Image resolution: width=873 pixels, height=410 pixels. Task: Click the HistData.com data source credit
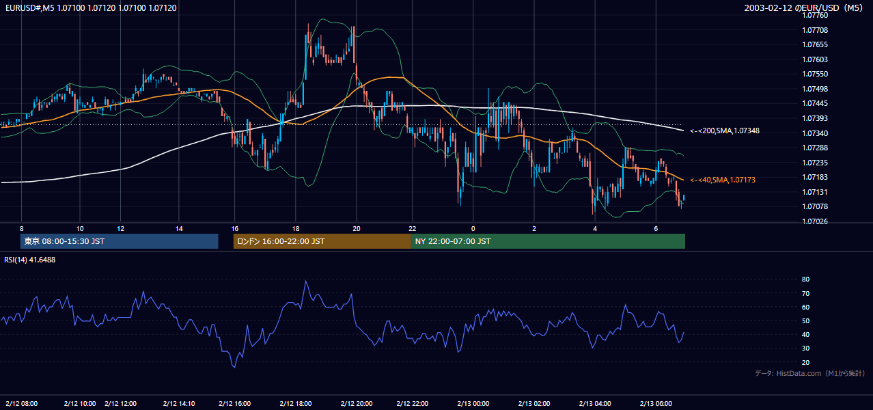[x=810, y=373]
